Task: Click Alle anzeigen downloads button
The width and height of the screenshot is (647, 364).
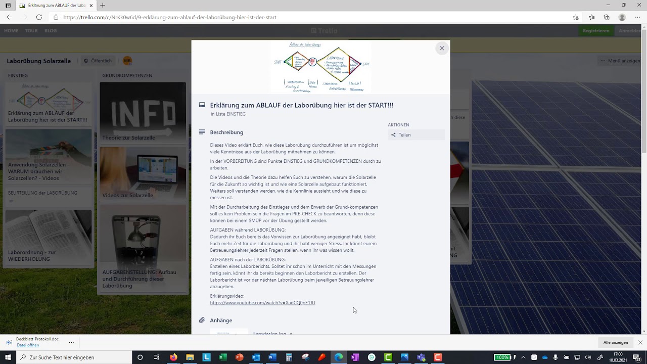Action: 616,342
